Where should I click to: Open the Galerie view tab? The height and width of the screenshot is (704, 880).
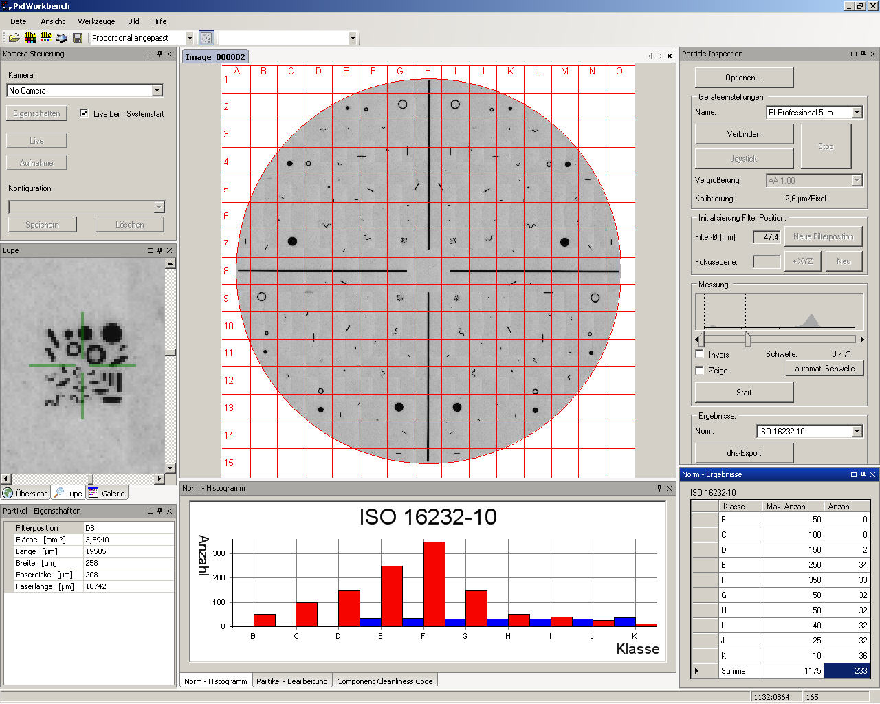pyautogui.click(x=107, y=493)
